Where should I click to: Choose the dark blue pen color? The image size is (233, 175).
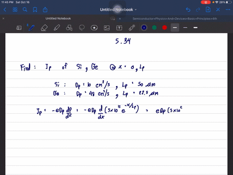click(x=144, y=28)
